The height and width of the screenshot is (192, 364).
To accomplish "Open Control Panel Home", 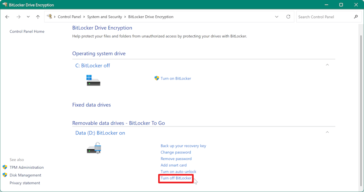I will pyautogui.click(x=27, y=31).
